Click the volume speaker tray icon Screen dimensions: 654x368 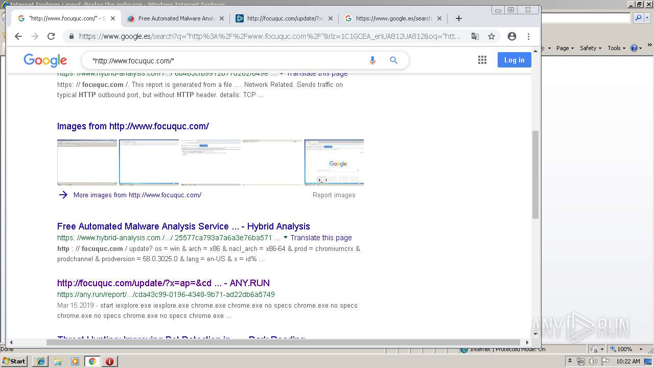point(593,361)
